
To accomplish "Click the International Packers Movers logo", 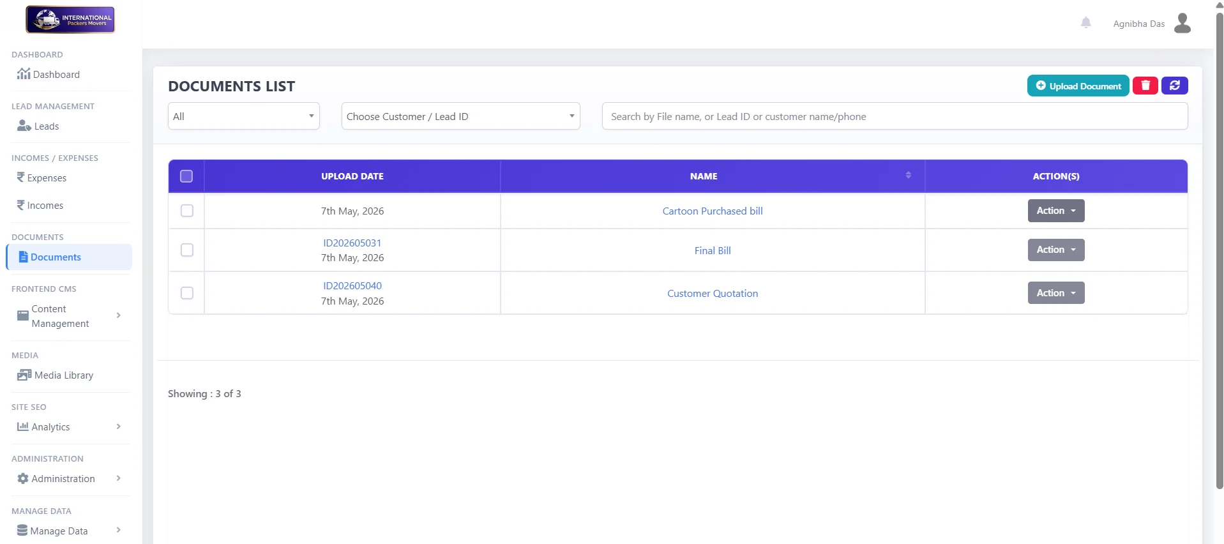I will pos(70,20).
